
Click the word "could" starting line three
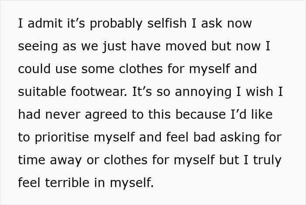tap(33, 69)
